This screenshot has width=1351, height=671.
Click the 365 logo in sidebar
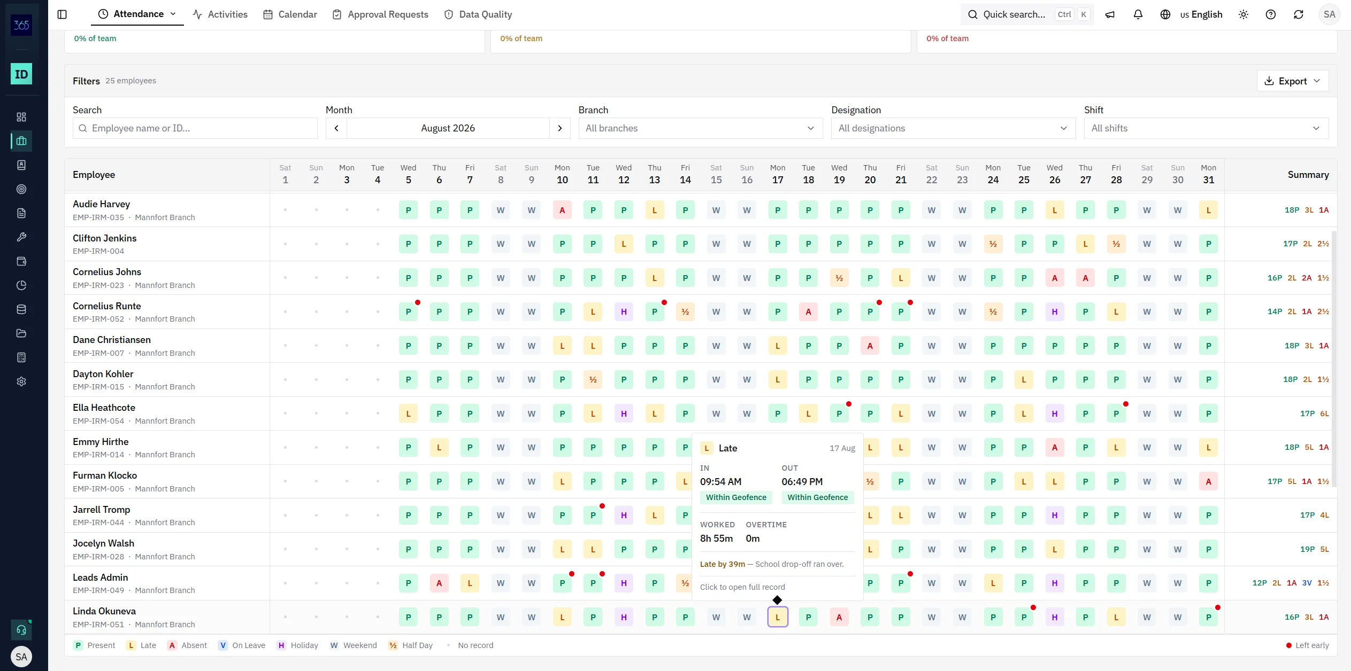pos(21,25)
